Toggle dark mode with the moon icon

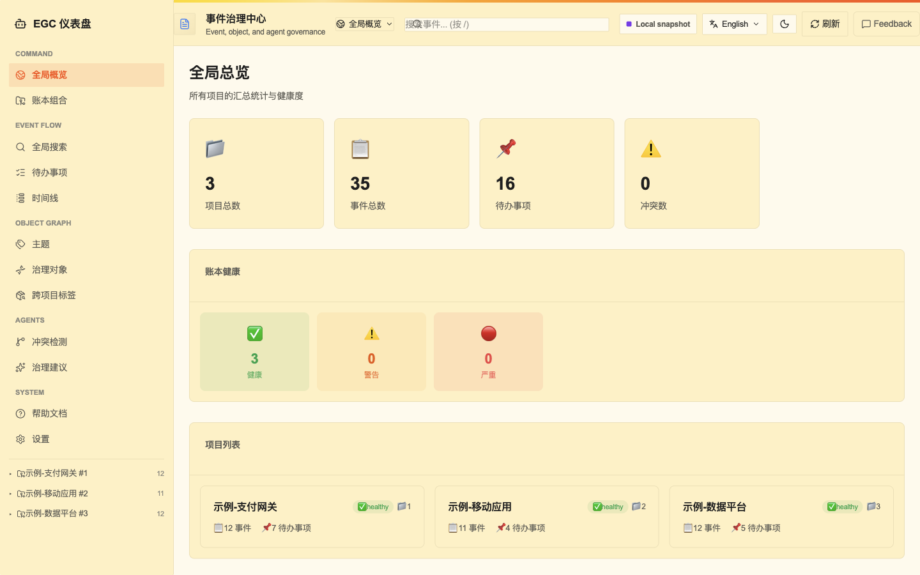(785, 24)
